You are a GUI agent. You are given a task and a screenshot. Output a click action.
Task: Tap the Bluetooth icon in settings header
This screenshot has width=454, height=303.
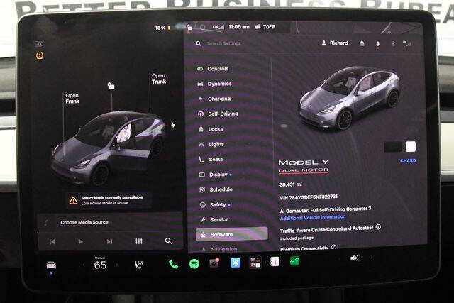click(x=393, y=44)
